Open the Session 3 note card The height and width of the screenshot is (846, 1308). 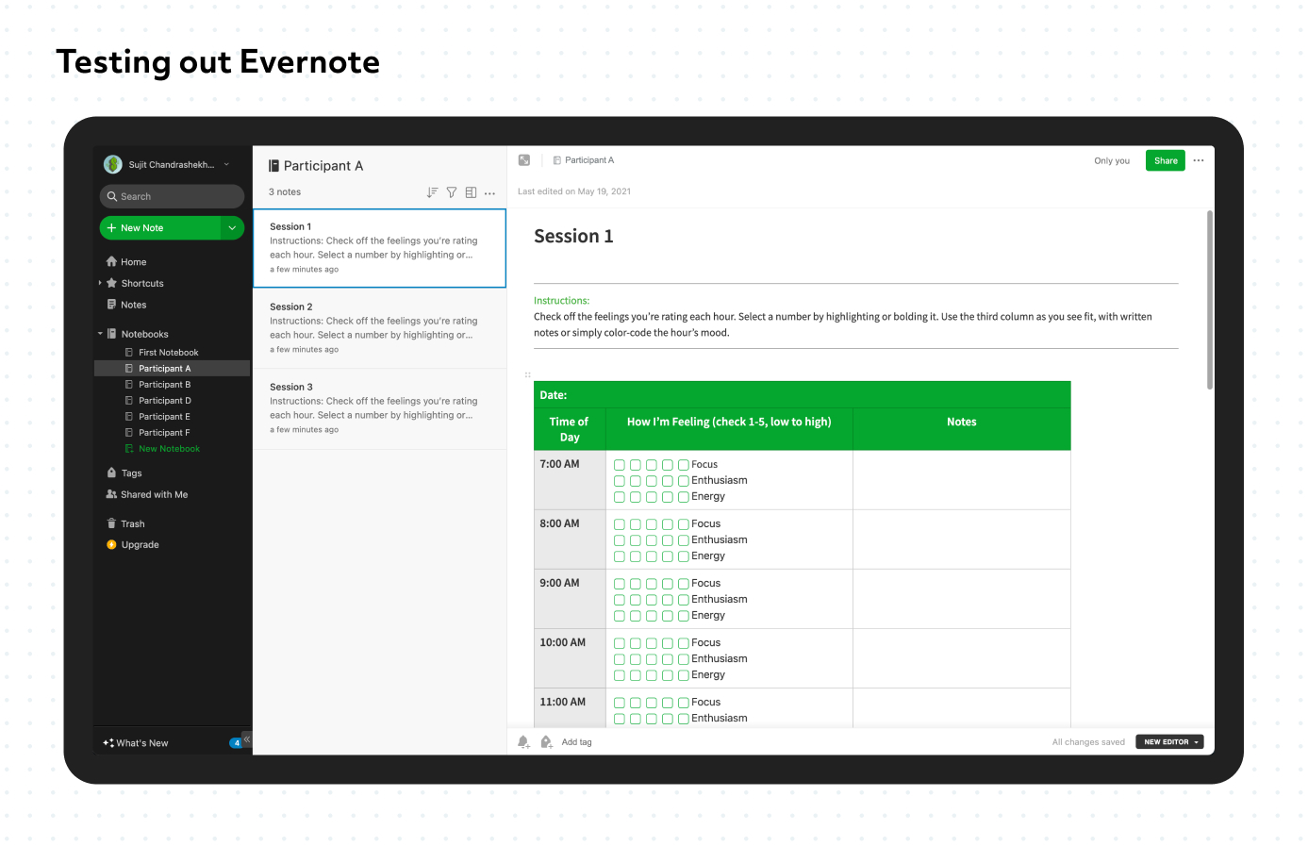(x=379, y=408)
